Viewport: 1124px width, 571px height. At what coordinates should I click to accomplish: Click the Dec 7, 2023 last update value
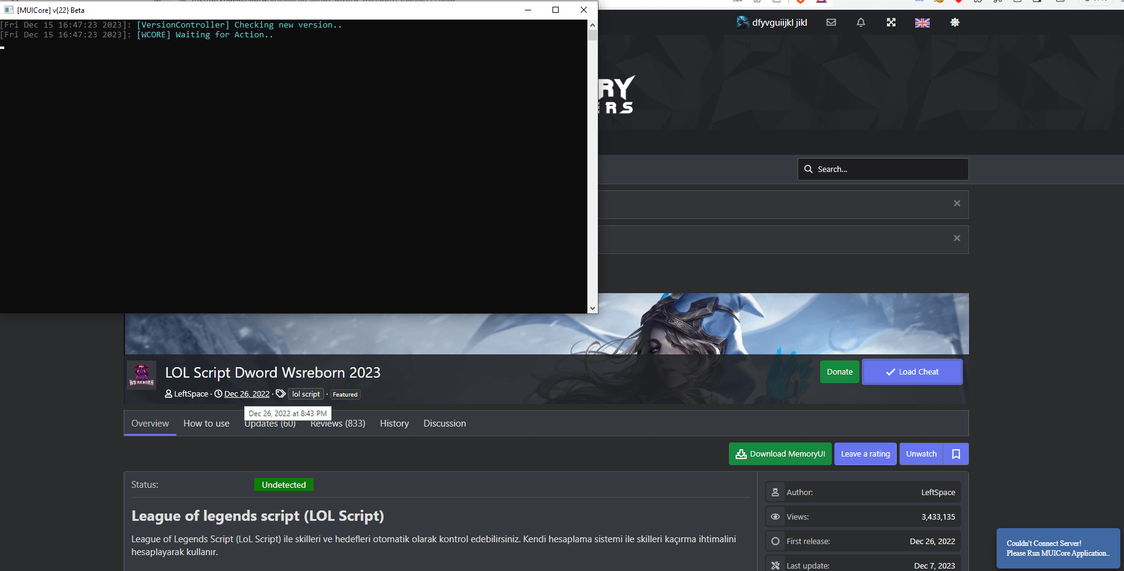point(935,565)
